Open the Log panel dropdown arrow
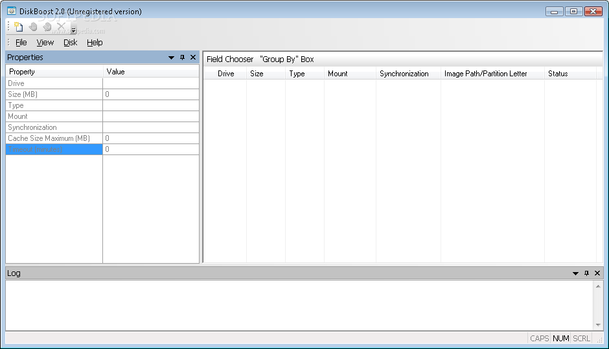The width and height of the screenshot is (609, 349). coord(575,273)
